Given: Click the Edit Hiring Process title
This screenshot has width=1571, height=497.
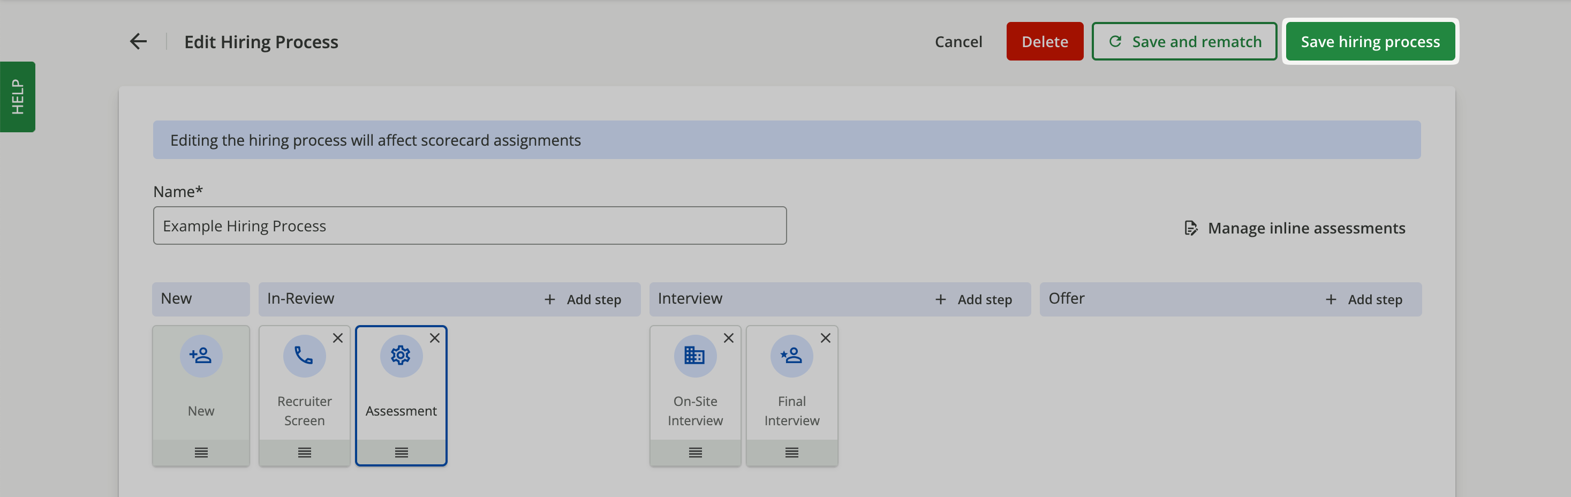Looking at the screenshot, I should tap(261, 42).
